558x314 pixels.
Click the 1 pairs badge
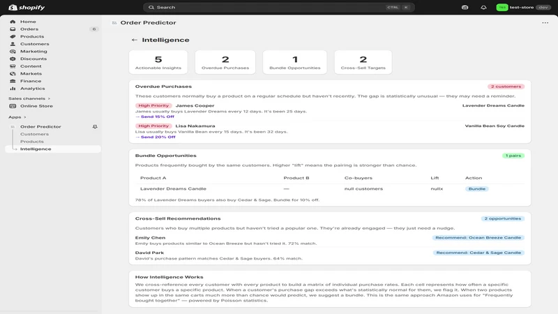tap(513, 156)
